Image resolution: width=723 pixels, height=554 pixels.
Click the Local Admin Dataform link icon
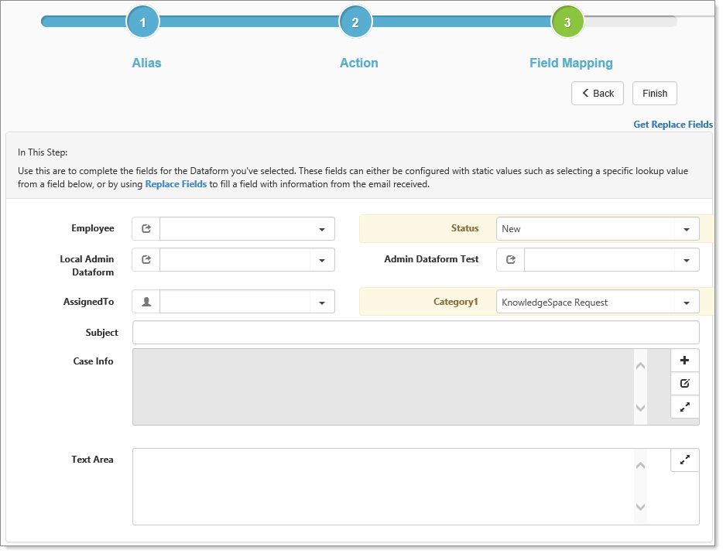[146, 260]
